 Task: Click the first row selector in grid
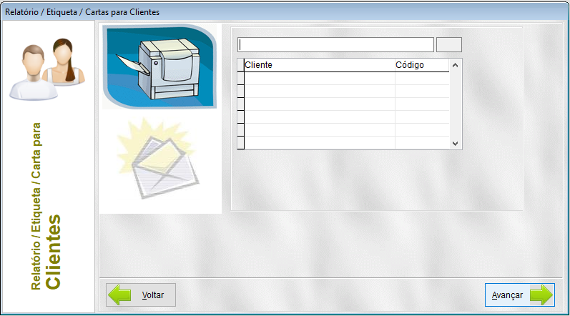point(241,79)
